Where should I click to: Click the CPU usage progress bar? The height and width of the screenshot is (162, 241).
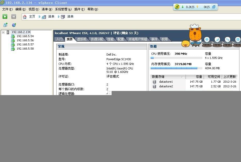point(176,58)
